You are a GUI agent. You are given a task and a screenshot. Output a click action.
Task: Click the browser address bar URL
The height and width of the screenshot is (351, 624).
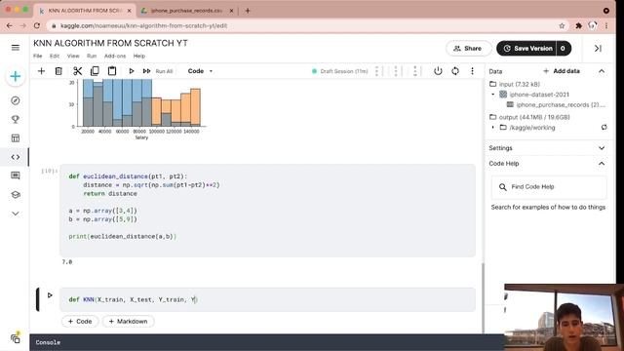point(143,25)
